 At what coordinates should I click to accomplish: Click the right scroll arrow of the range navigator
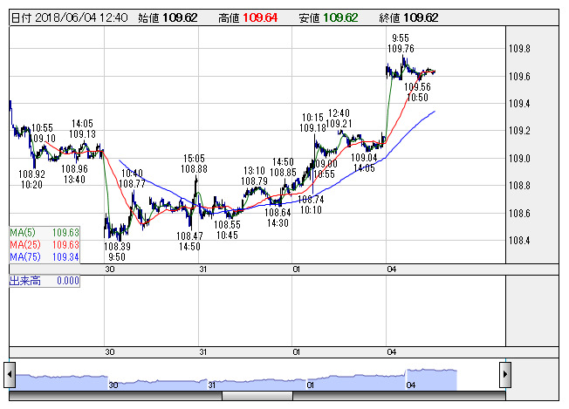point(505,374)
